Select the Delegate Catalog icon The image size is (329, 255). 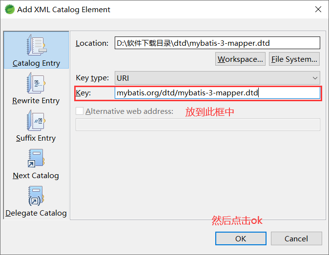(36, 196)
